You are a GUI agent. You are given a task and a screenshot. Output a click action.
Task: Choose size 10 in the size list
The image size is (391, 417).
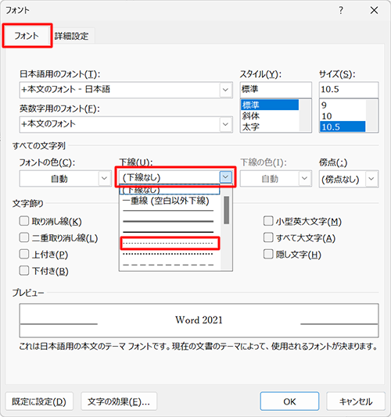pos(343,116)
